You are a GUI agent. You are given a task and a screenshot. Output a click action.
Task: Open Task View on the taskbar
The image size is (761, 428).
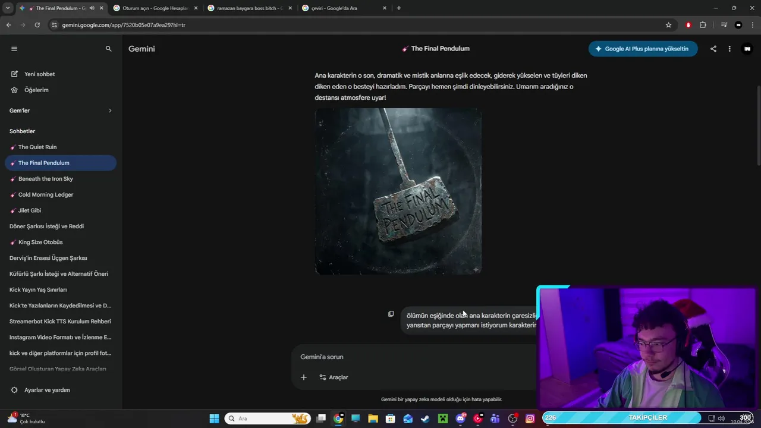click(x=321, y=418)
